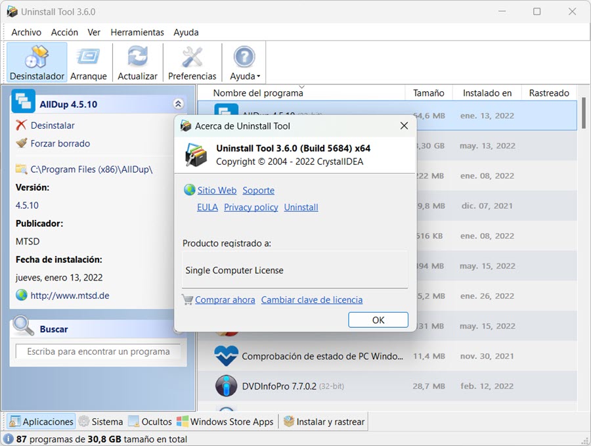The image size is (591, 446).
Task: Click the shopping cart icon
Action: coord(187,300)
